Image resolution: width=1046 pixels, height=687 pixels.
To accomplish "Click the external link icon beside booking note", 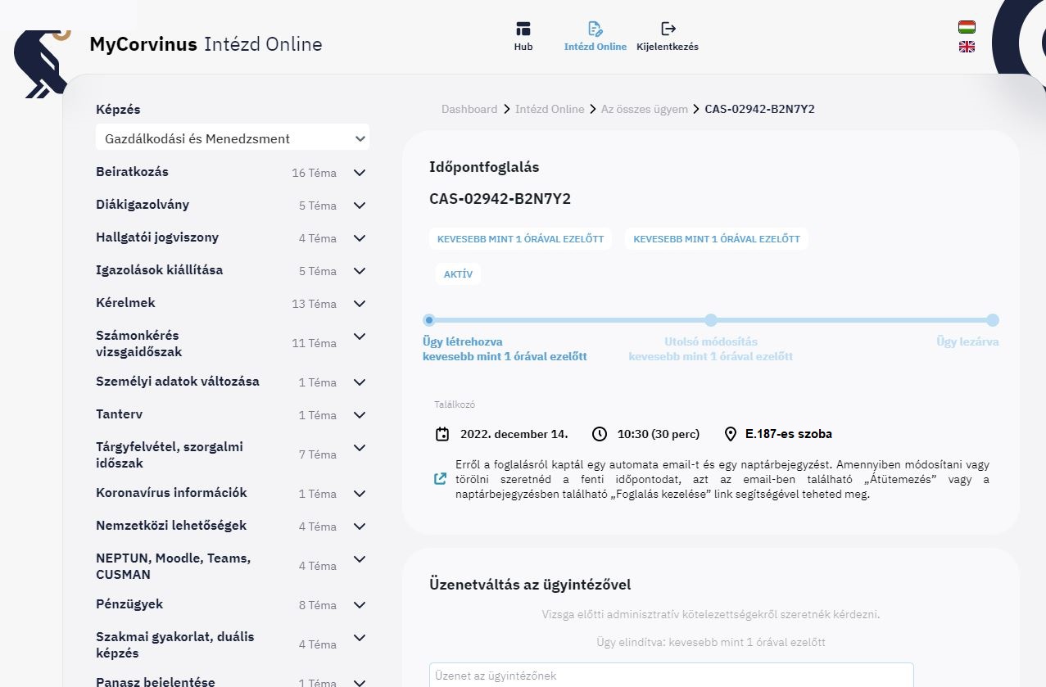I will click(x=440, y=479).
